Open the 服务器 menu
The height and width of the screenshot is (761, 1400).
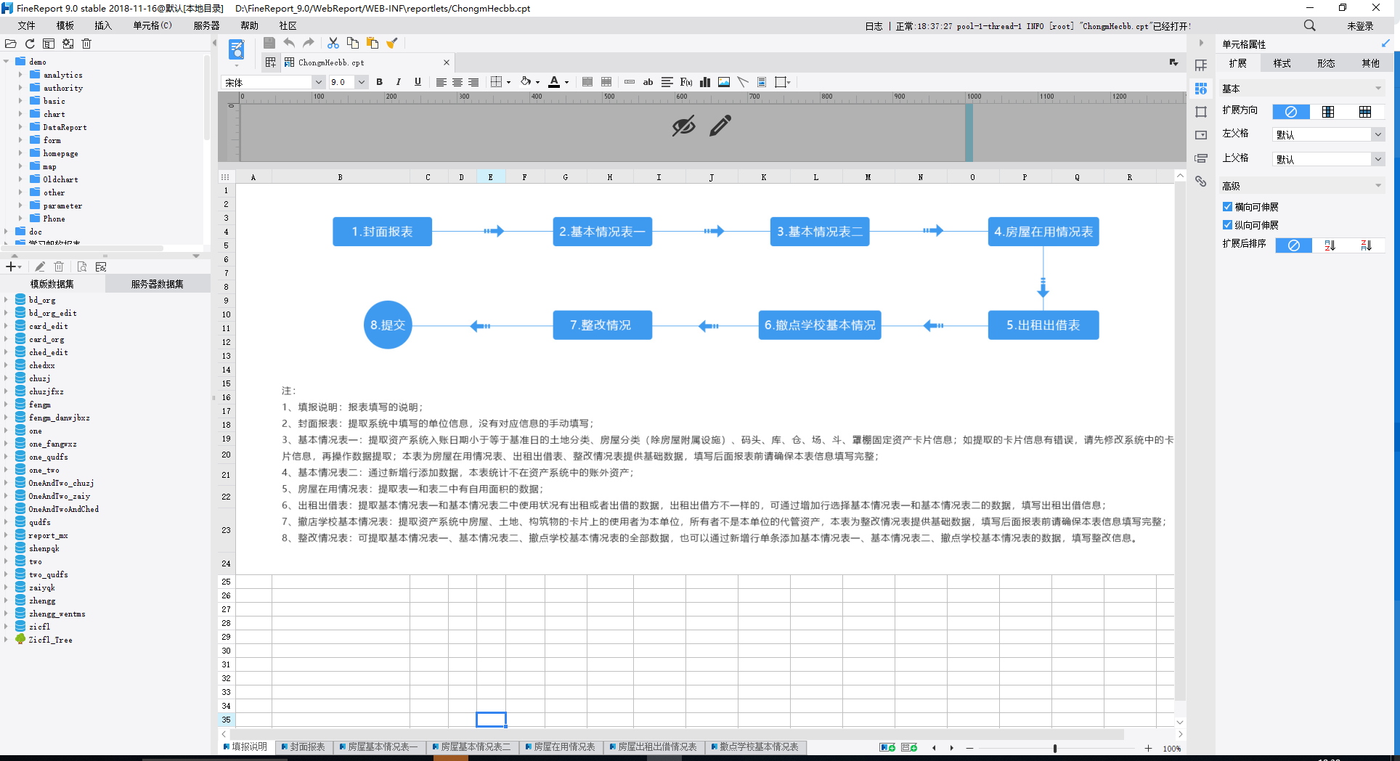(206, 25)
